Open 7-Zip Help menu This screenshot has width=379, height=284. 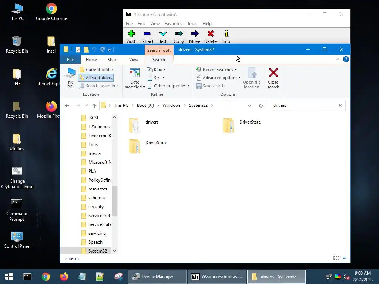tap(207, 24)
